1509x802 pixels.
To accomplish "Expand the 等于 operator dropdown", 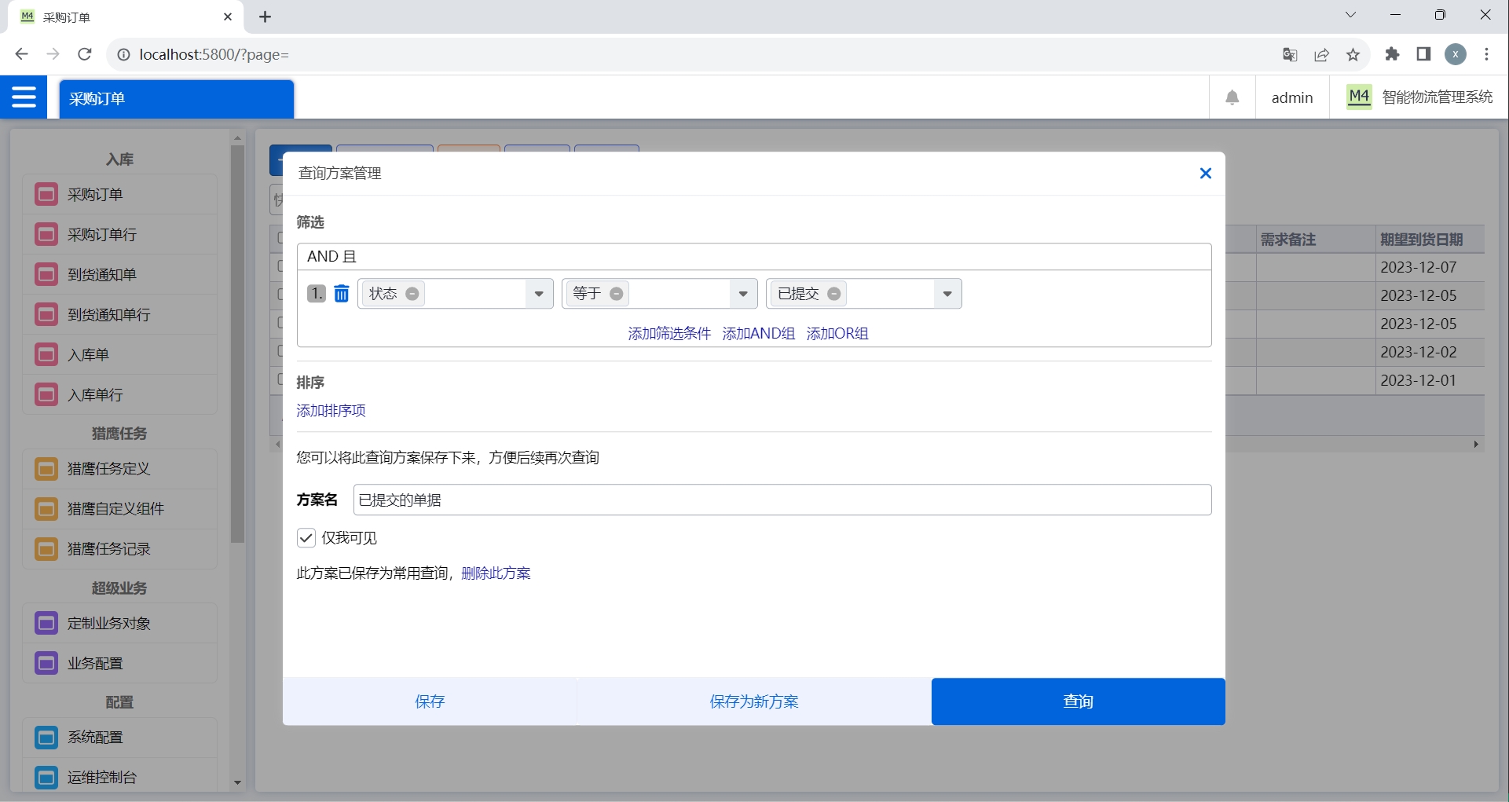I will 743,294.
